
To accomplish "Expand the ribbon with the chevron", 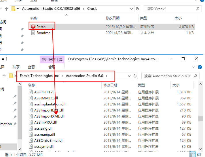I will [x=193, y=67].
